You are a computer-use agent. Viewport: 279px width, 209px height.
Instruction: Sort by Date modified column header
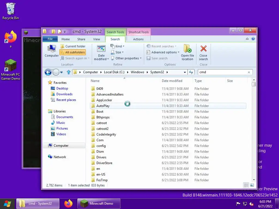click(172, 81)
